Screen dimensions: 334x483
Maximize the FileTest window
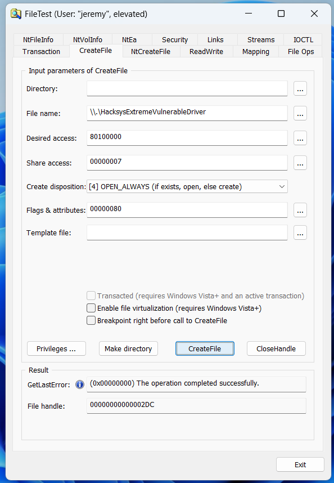281,14
